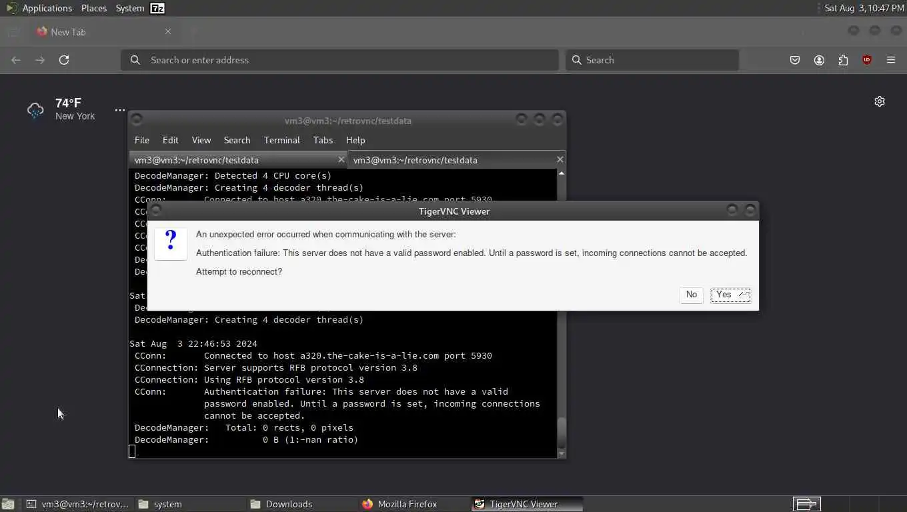Go back in Firefox
The height and width of the screenshot is (512, 907).
click(x=16, y=60)
